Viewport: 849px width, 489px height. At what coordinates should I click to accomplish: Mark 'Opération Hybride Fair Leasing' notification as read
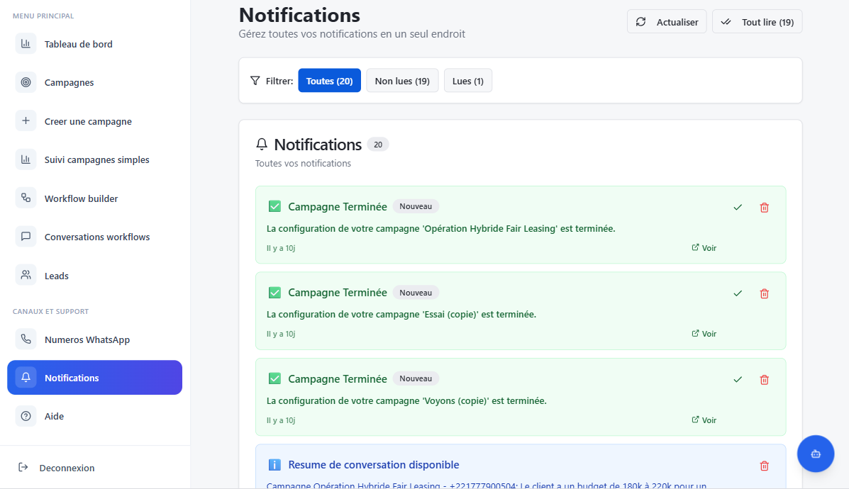[x=738, y=207]
